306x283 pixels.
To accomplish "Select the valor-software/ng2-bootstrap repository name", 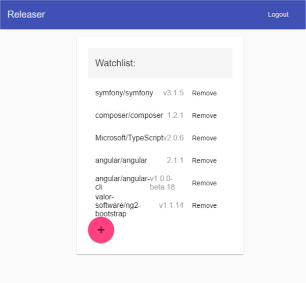I will [x=118, y=205].
